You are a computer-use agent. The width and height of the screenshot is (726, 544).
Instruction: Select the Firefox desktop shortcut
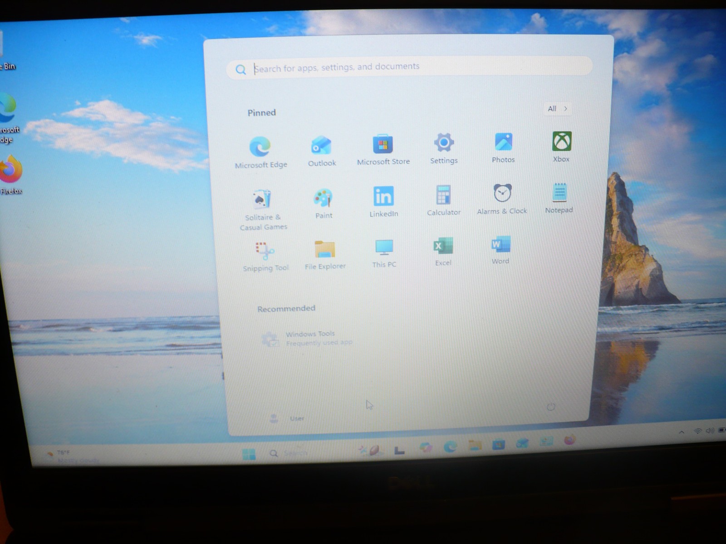coord(11,175)
